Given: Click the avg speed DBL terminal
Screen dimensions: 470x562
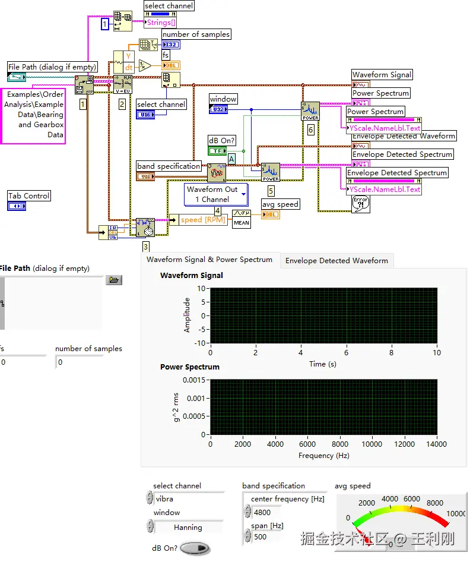Looking at the screenshot, I should pyautogui.click(x=270, y=214).
